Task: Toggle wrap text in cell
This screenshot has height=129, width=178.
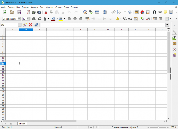Action: click(87, 19)
